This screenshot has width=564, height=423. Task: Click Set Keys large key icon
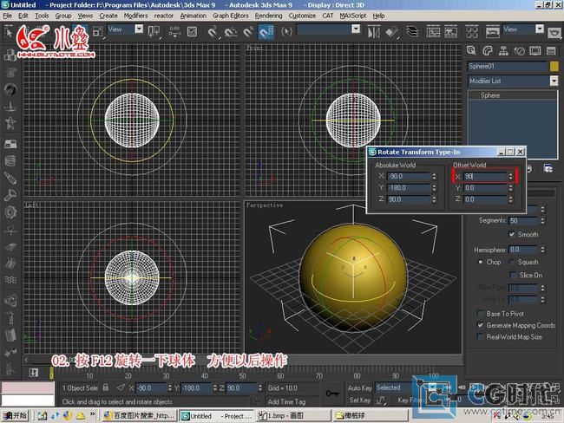pos(332,394)
